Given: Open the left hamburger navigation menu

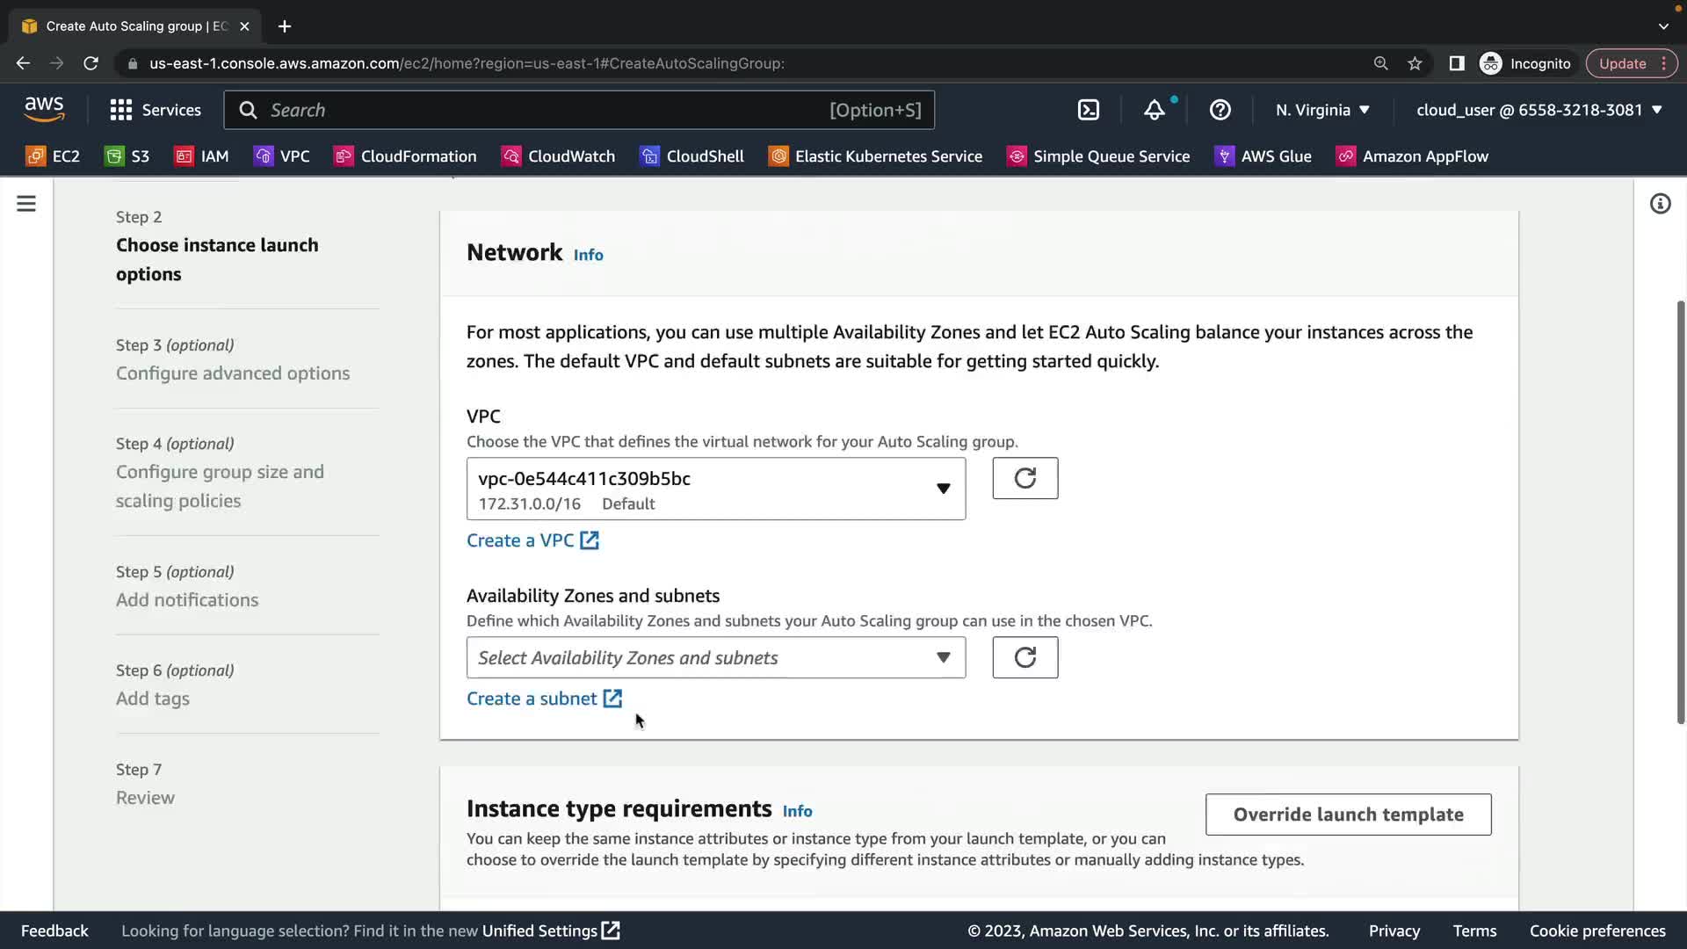Looking at the screenshot, I should pyautogui.click(x=26, y=204).
